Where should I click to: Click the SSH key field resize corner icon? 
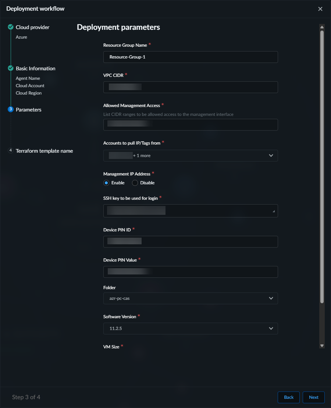click(x=273, y=212)
